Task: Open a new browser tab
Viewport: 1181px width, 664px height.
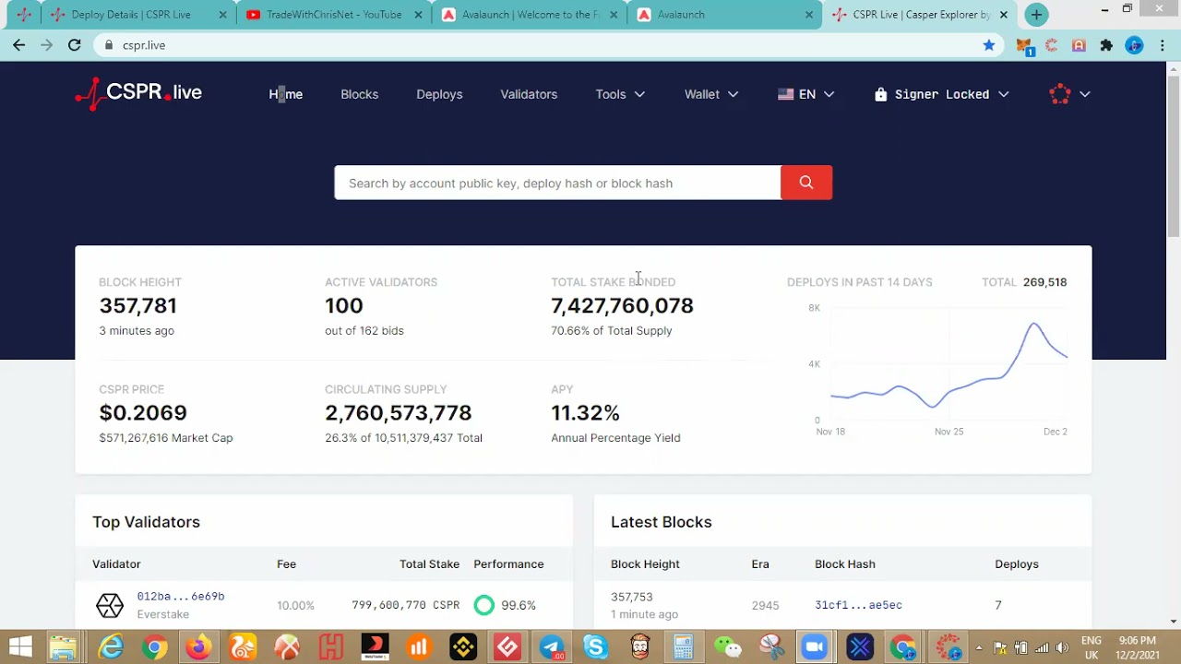Action: click(1036, 15)
